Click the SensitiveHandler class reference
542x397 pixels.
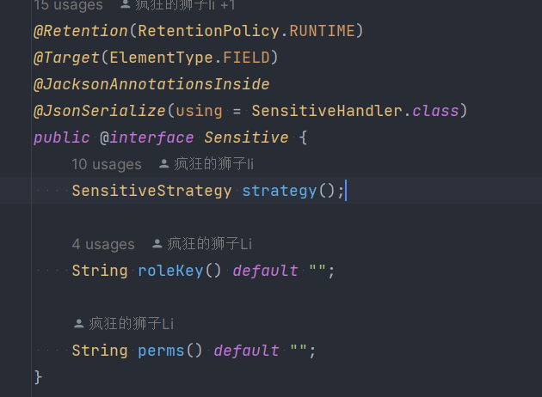pos(327,111)
